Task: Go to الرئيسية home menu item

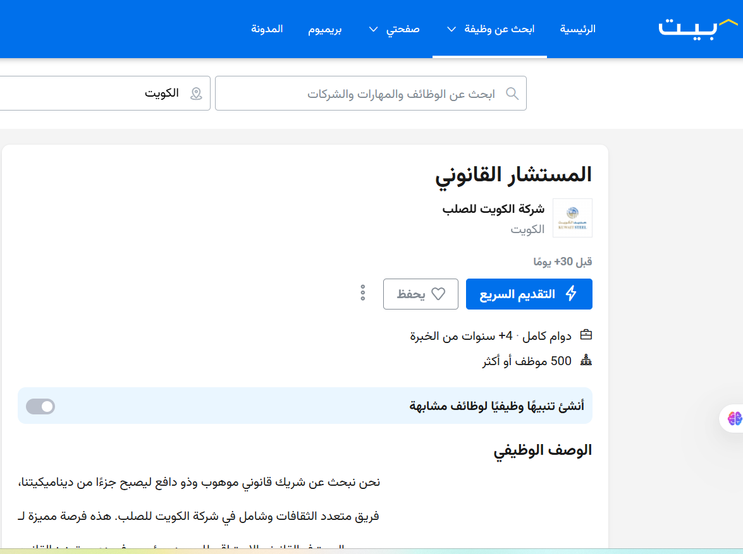Action: click(577, 29)
